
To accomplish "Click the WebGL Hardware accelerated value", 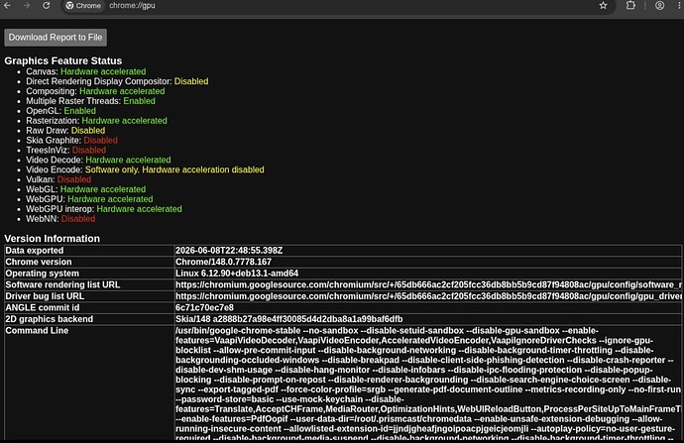I will pyautogui.click(x=103, y=189).
